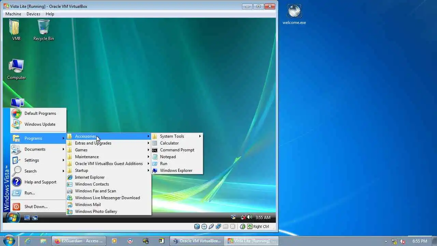Open Notepad from Accessories
The height and width of the screenshot is (246, 437).
pyautogui.click(x=177, y=157)
